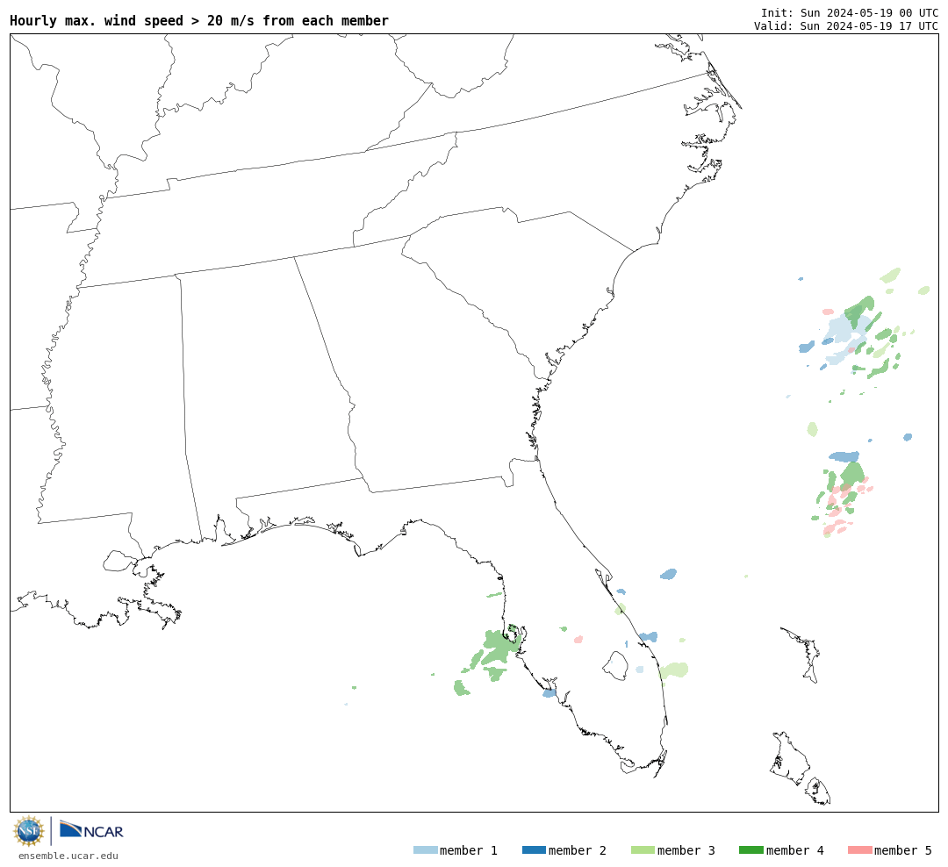The image size is (948, 867).
Task: Click the member 4 dark green swatch
Action: click(x=750, y=850)
